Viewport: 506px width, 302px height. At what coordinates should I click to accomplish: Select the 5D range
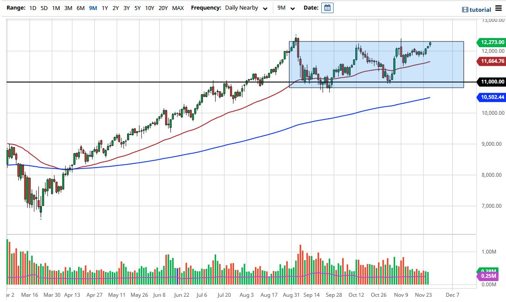45,7
